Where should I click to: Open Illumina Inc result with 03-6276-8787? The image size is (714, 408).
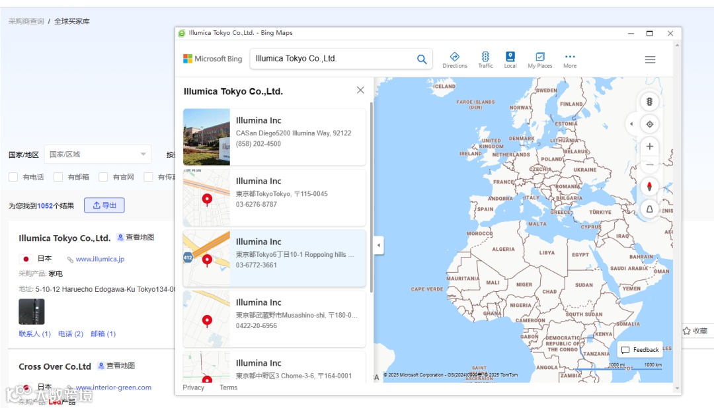click(274, 197)
